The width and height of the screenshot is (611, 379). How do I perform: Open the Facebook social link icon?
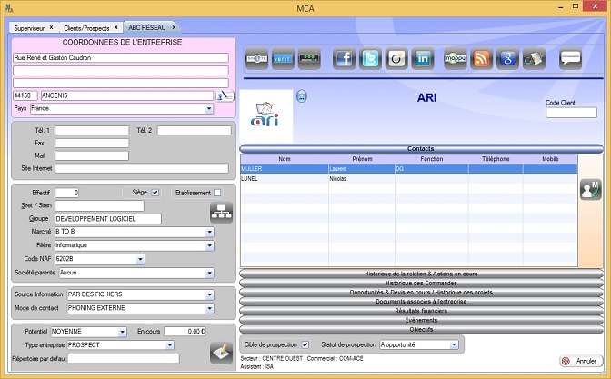point(345,59)
